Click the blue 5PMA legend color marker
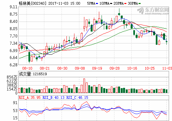 tap(97, 4)
